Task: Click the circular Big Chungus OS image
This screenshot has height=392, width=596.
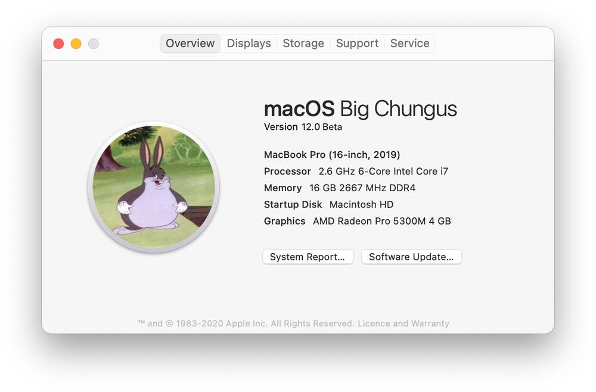Action: click(x=154, y=187)
